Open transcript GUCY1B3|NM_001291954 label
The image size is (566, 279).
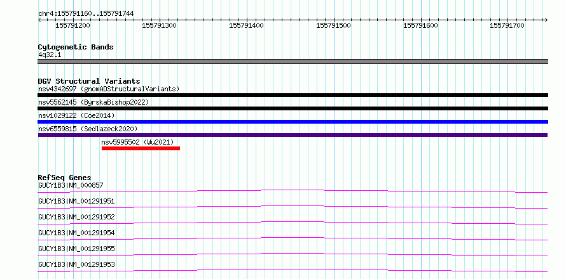[76, 233]
